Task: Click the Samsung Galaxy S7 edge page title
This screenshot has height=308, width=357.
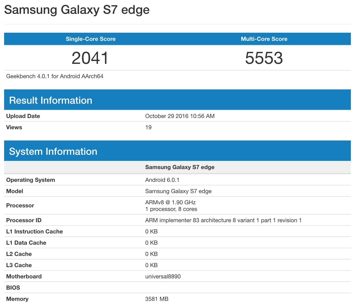Action: tap(77, 10)
